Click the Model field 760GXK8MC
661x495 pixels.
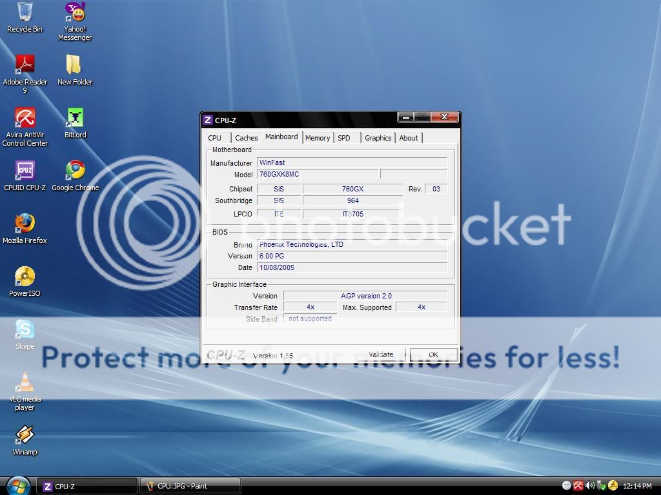tap(318, 174)
